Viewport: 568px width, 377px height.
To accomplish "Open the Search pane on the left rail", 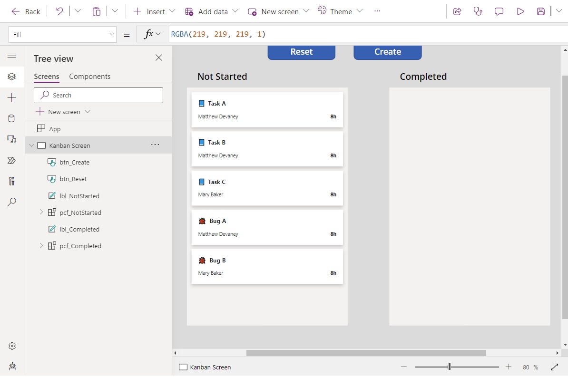I will pos(12,202).
